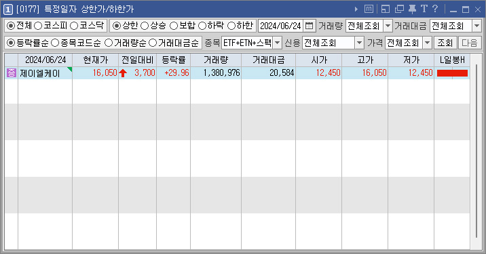Select the 제이엘케이 stock name
The width and height of the screenshot is (486, 254).
[39, 73]
